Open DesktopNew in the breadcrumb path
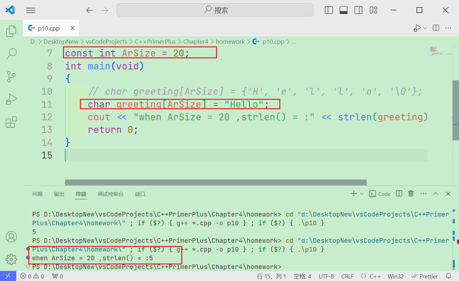This screenshot has width=459, height=281. (x=61, y=42)
